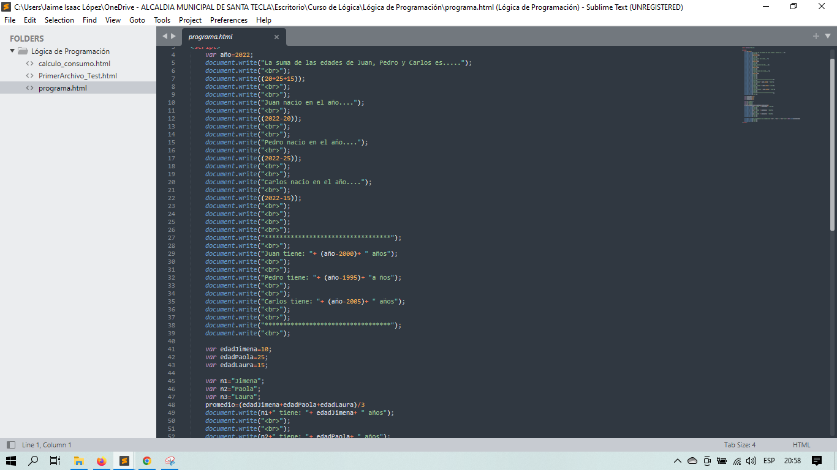Select programa.html in the sidebar

[78, 88]
